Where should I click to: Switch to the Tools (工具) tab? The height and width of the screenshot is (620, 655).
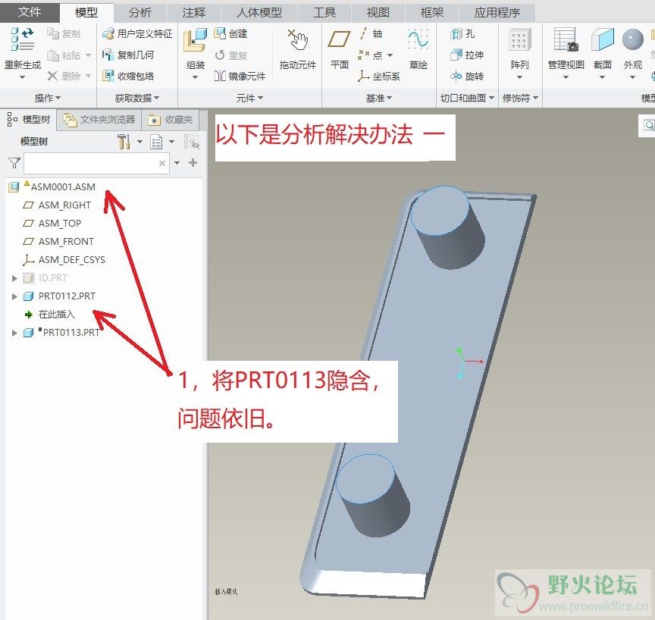coord(324,13)
